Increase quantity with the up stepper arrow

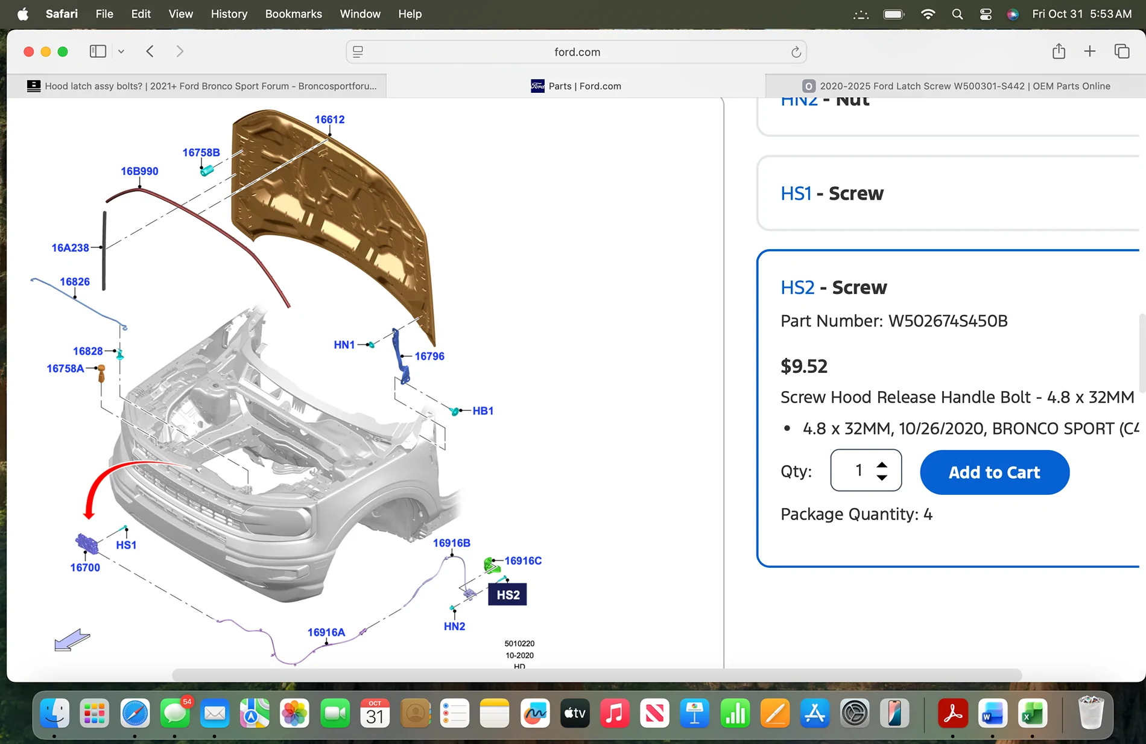(x=882, y=465)
